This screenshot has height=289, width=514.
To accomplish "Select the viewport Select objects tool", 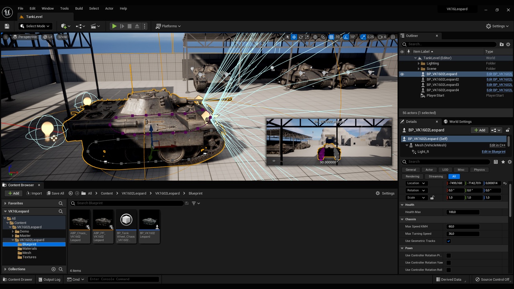I will tap(288, 37).
